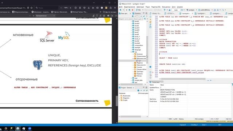Close the База данных navigator tab
Viewport: 233px width, 131px height.
point(130,13)
